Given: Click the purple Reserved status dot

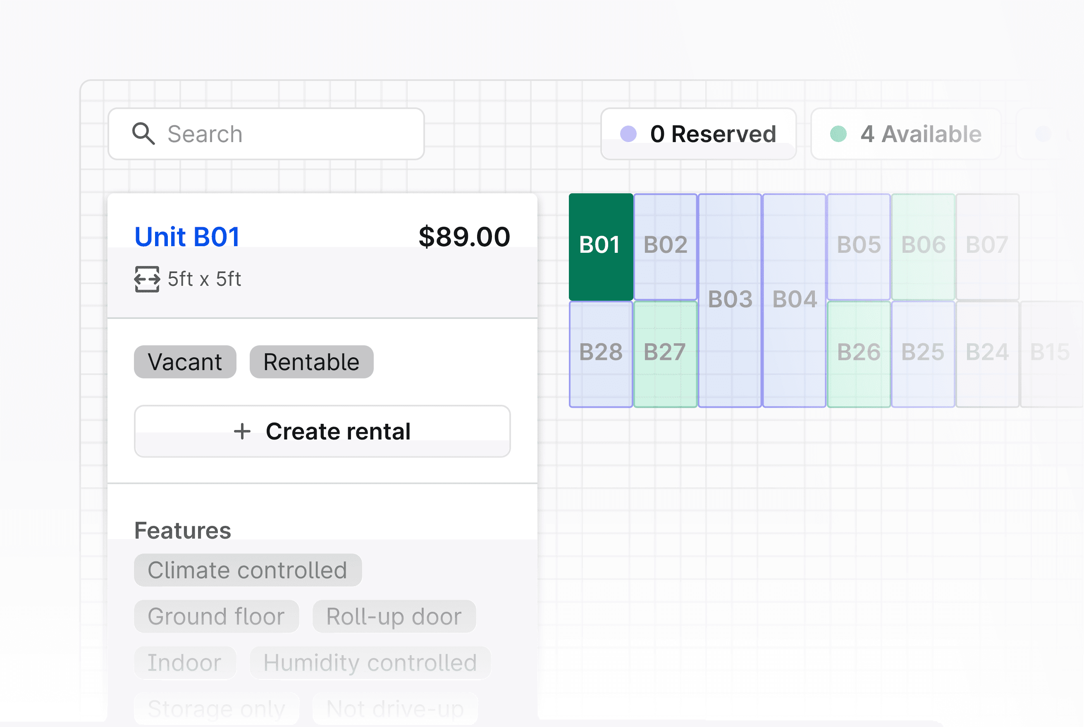Looking at the screenshot, I should (x=628, y=134).
